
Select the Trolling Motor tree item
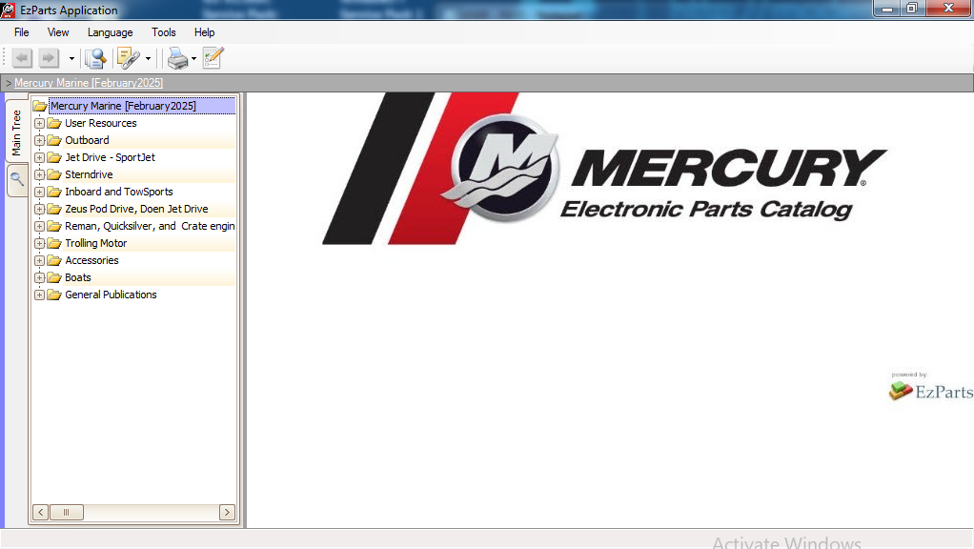pos(95,243)
